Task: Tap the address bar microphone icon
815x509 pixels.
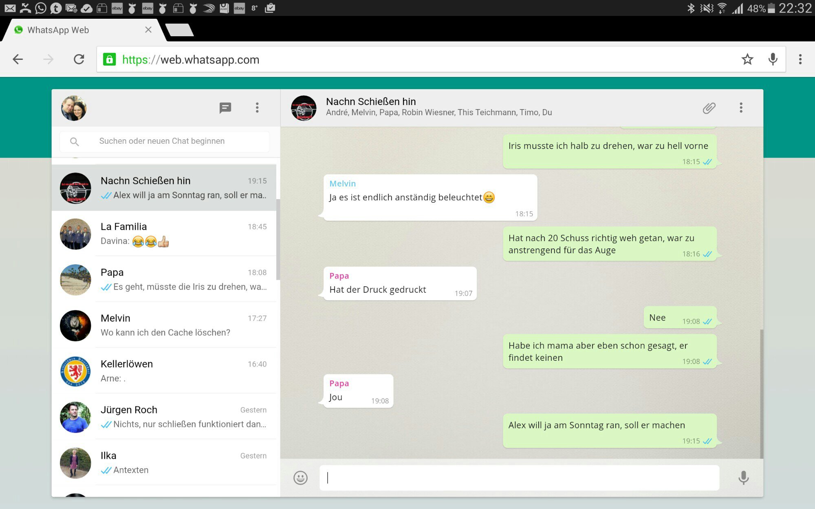Action: pyautogui.click(x=773, y=59)
